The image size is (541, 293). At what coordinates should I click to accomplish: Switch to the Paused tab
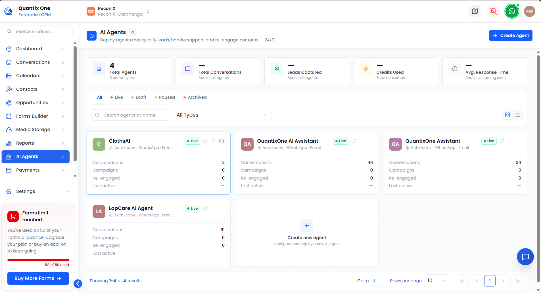point(165,97)
